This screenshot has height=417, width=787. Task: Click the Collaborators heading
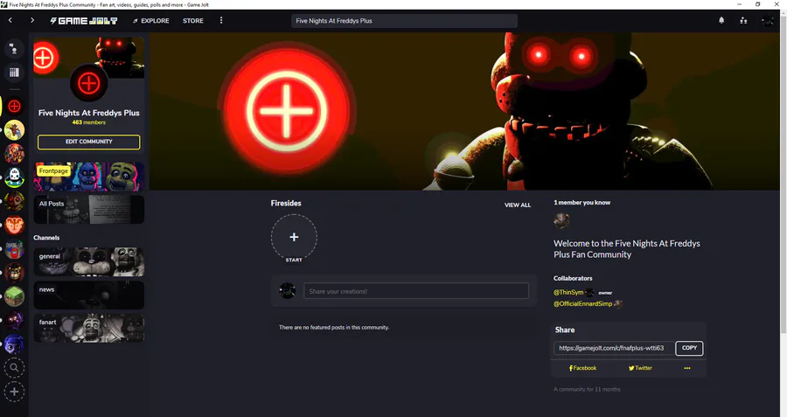(x=573, y=279)
